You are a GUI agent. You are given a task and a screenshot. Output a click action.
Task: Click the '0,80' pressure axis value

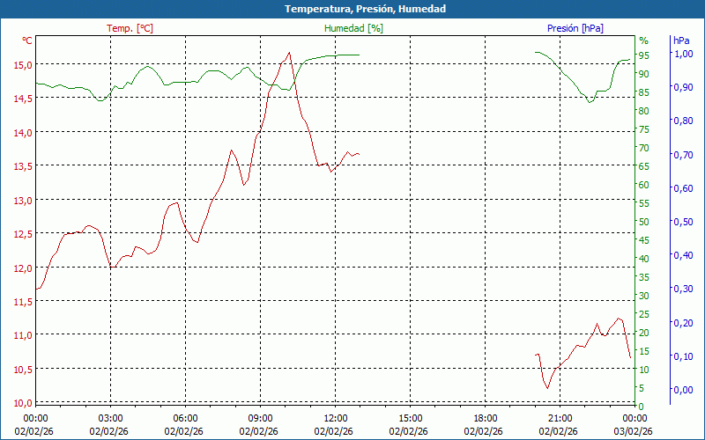(683, 121)
